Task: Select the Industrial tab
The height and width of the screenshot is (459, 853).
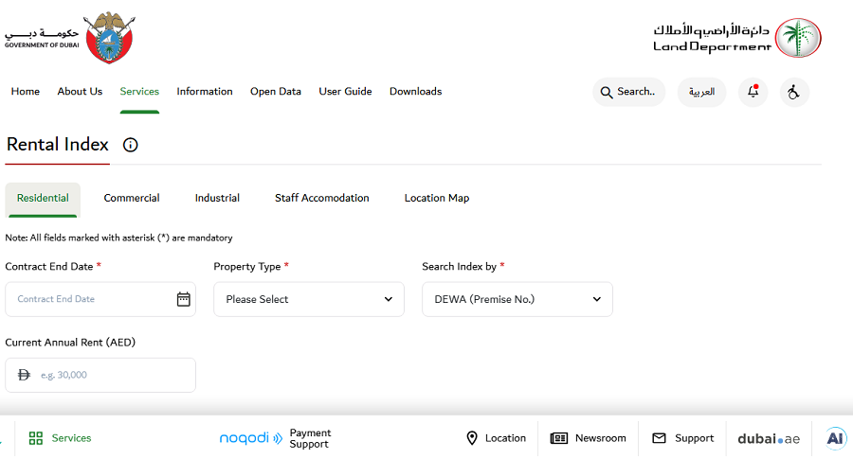Action: click(217, 198)
